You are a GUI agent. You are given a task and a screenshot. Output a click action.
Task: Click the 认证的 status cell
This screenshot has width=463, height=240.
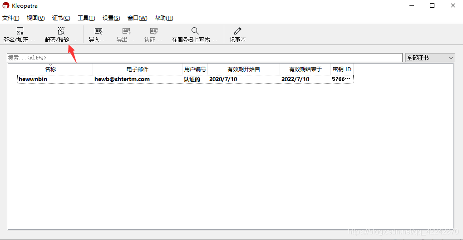[192, 79]
